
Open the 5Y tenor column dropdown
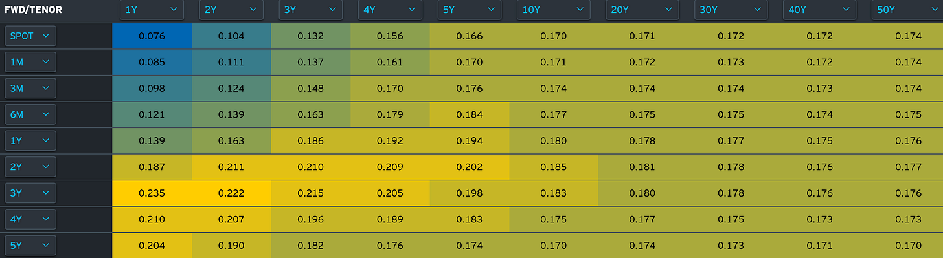click(x=470, y=10)
